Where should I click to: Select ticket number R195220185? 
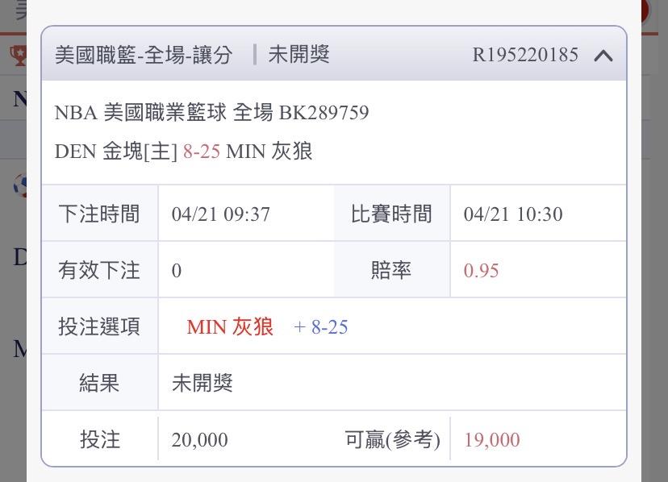pyautogui.click(x=525, y=55)
